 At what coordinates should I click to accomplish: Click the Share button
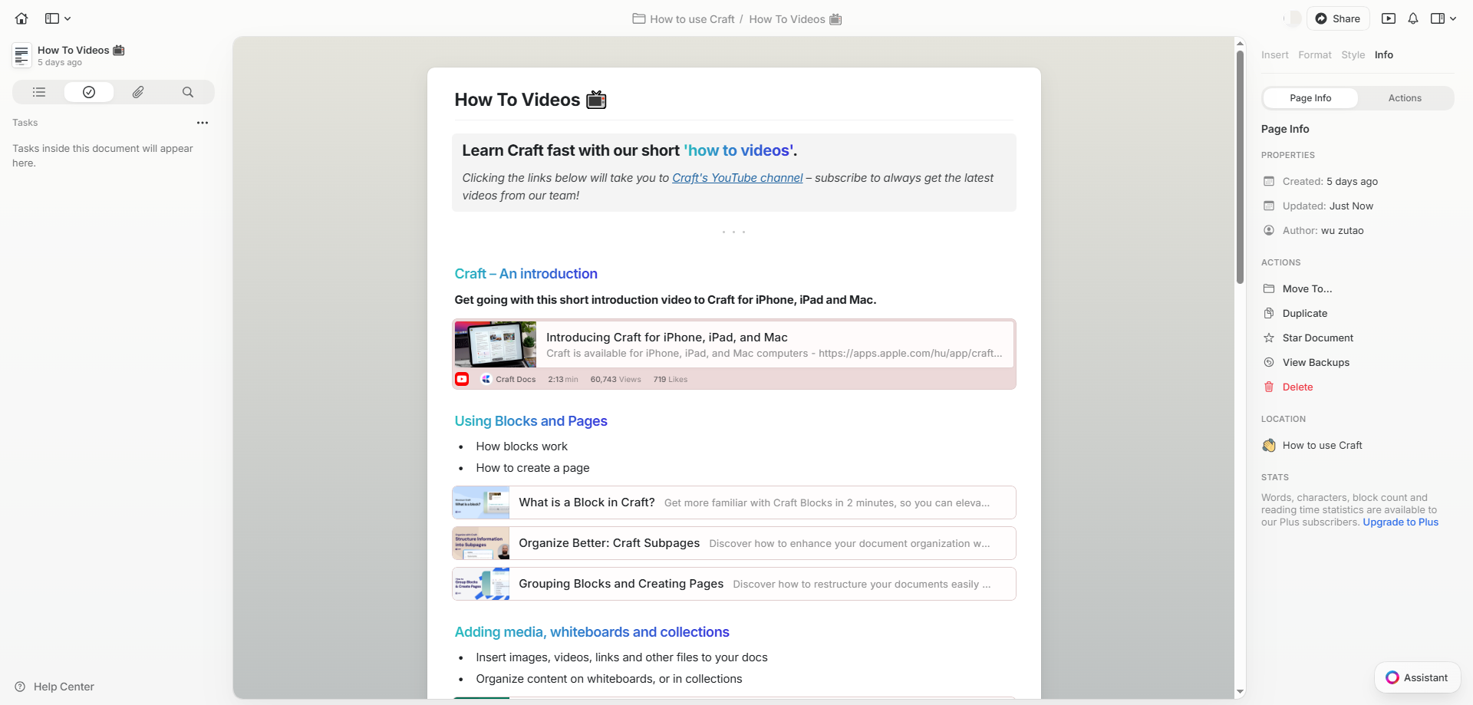(x=1338, y=18)
